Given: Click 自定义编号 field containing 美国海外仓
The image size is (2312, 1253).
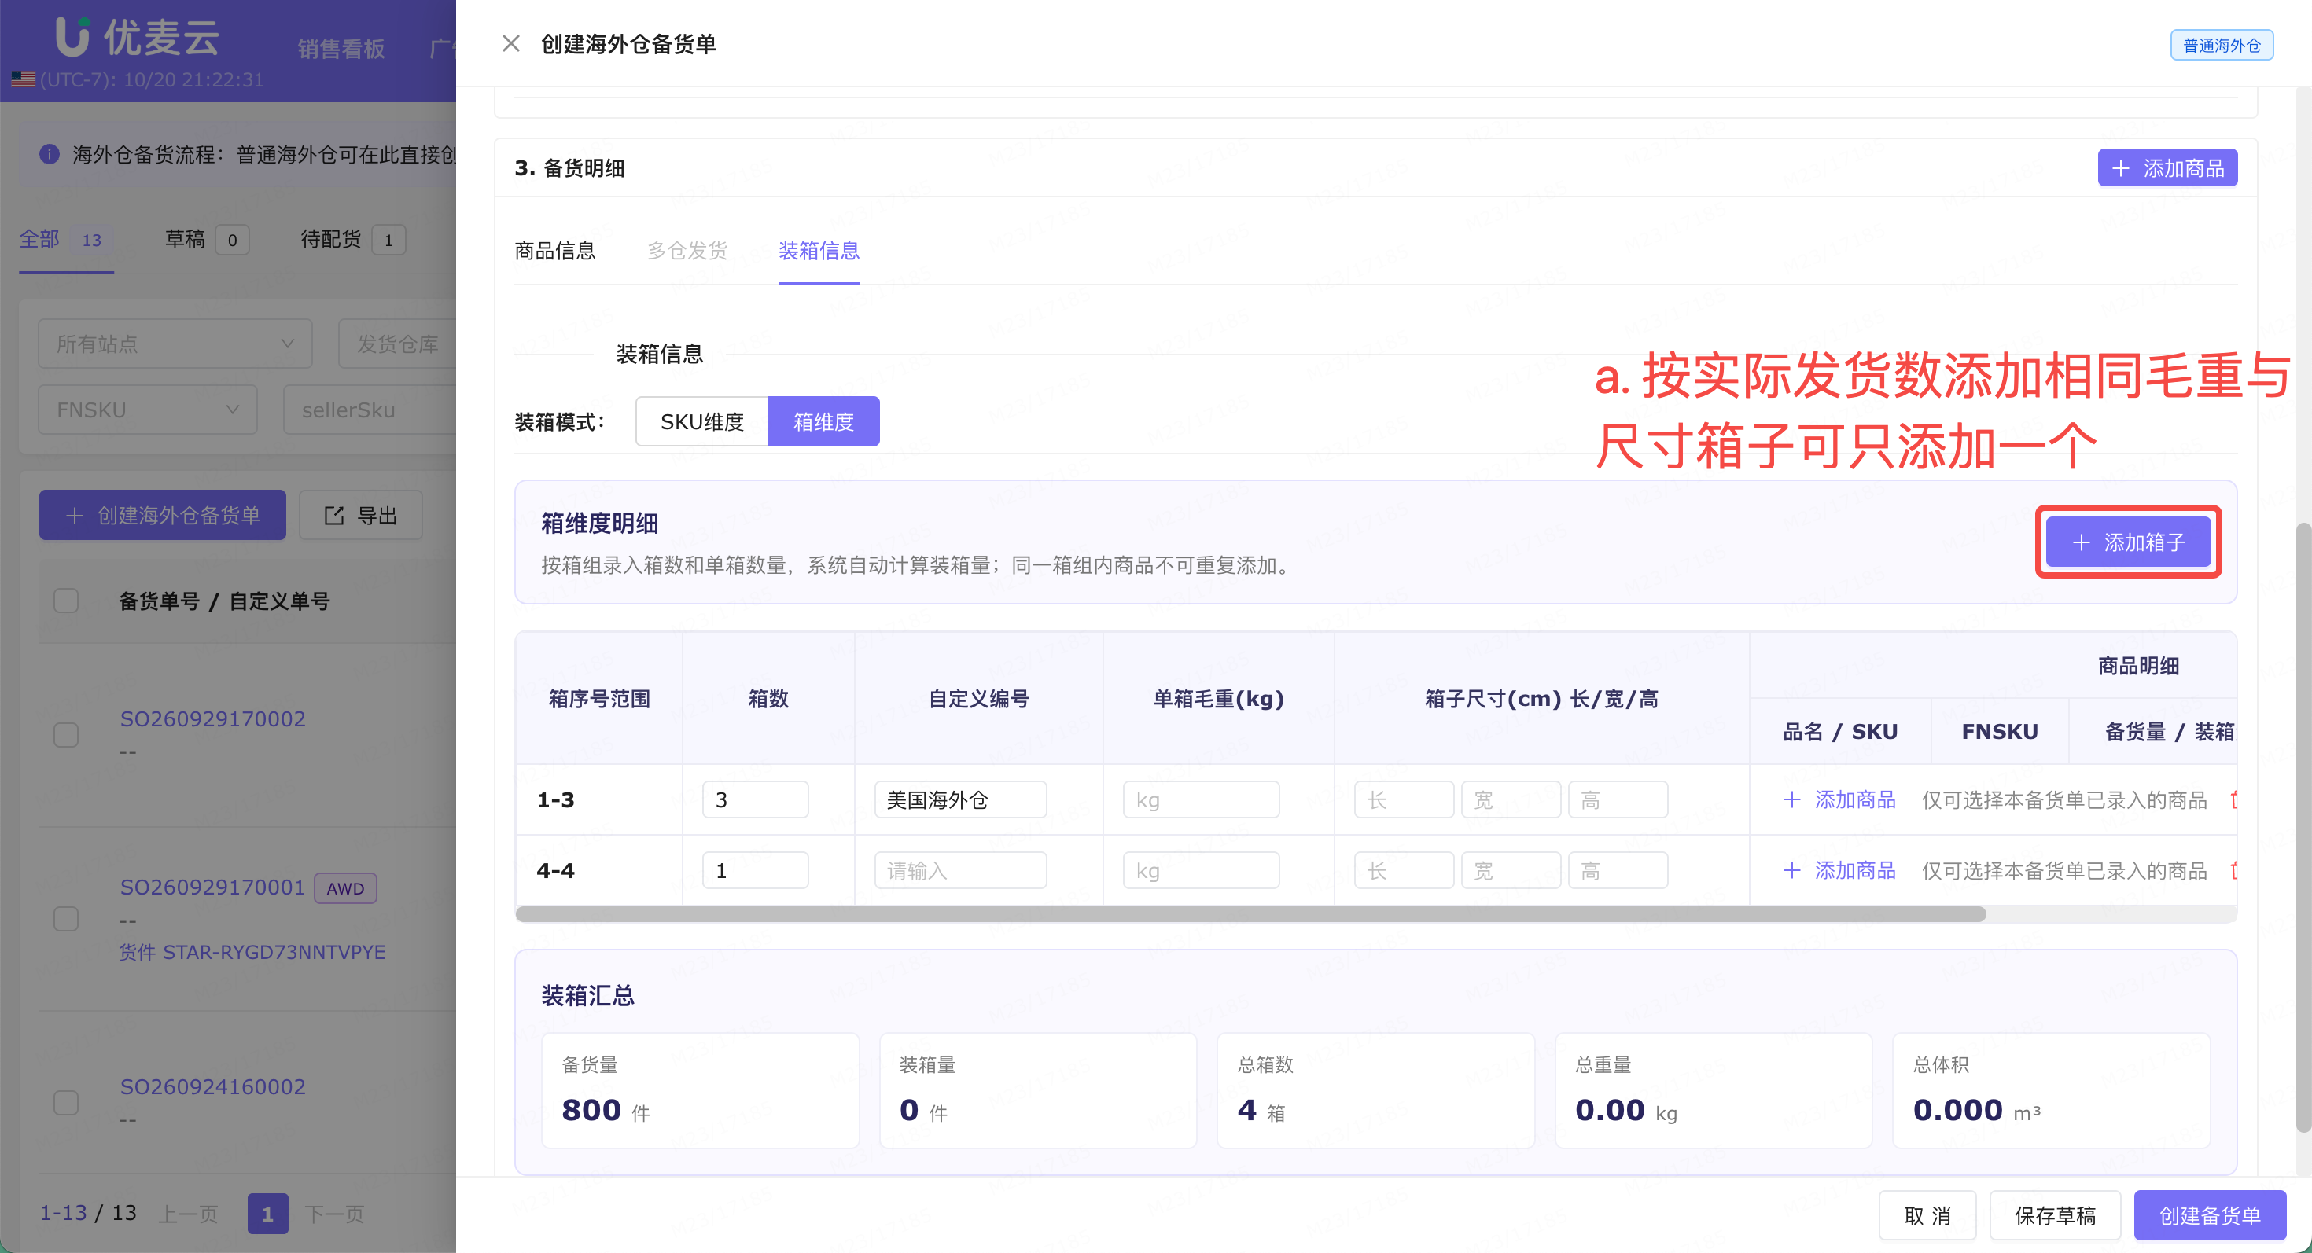Looking at the screenshot, I should 960,799.
